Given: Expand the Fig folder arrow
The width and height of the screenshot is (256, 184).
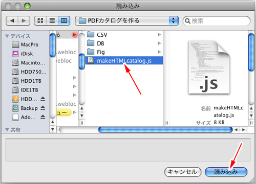Looking at the screenshot, I should (x=159, y=52).
